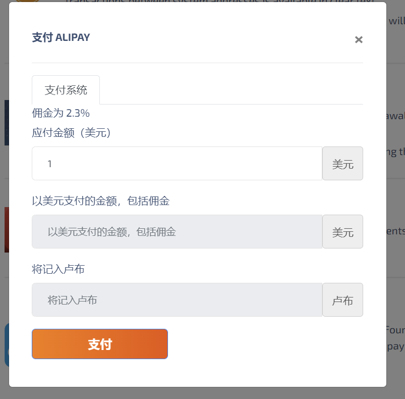Click the greyed amount-including-commission field
Image resolution: width=405 pixels, height=399 pixels.
tap(177, 231)
